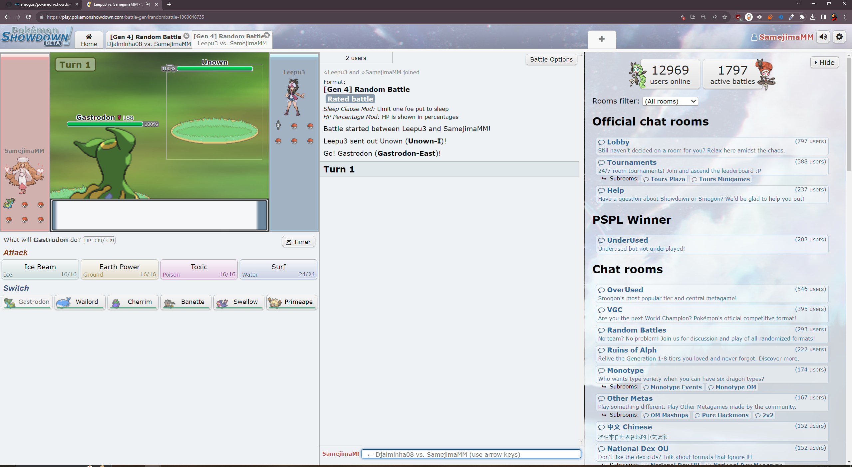Bookmark the page via the star icon
852x467 pixels.
click(x=724, y=17)
